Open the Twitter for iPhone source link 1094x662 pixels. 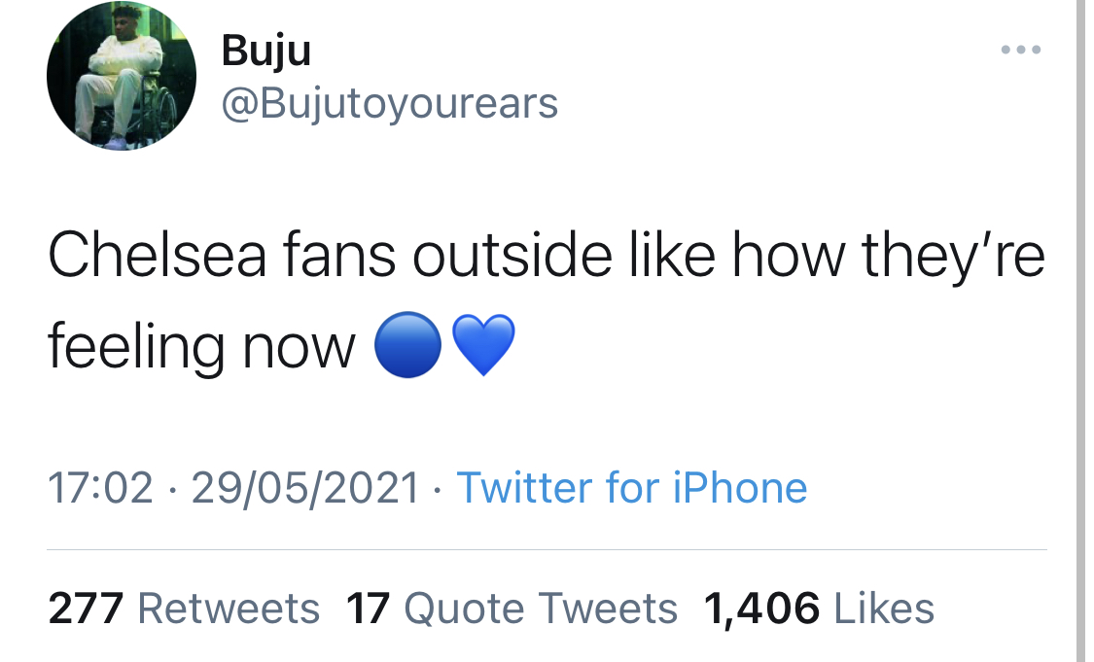(631, 486)
